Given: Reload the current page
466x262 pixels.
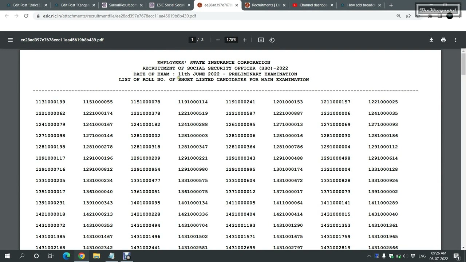Looking at the screenshot, I should pyautogui.click(x=26, y=16).
